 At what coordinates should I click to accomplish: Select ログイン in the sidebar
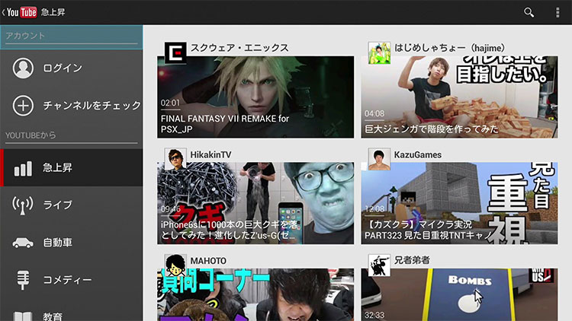[x=72, y=68]
